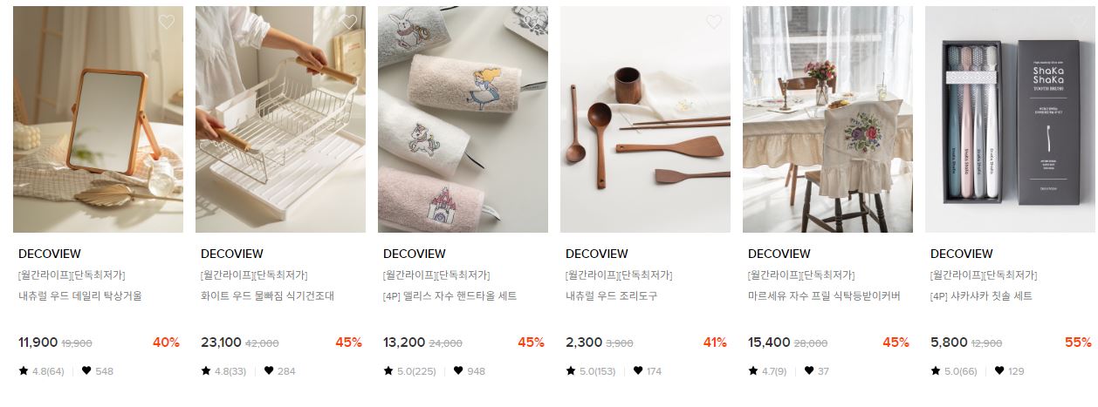This screenshot has width=1098, height=407.
Task: Open the white dish rack thumbnail
Action: pos(280,119)
